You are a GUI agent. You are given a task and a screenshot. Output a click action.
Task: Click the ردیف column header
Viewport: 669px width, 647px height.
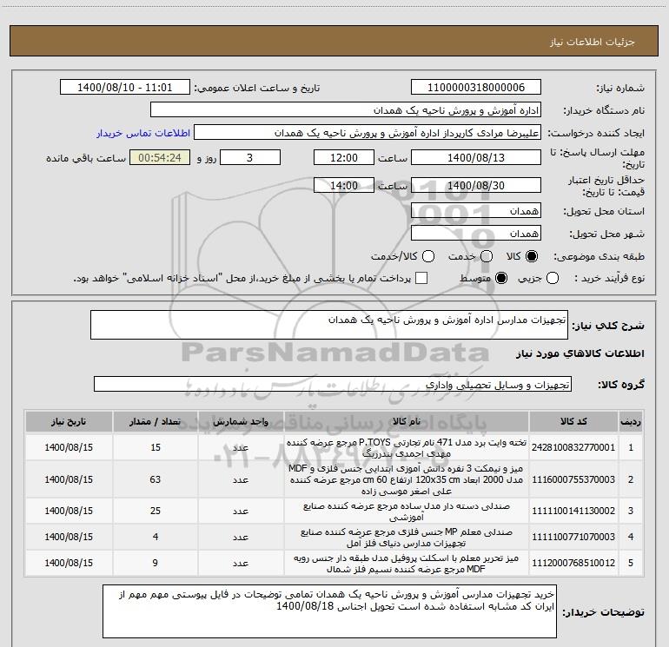pyautogui.click(x=631, y=422)
